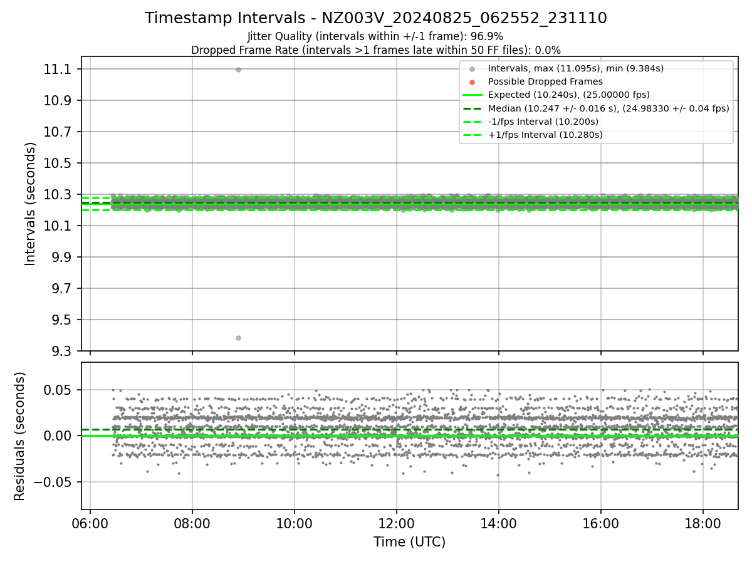The width and height of the screenshot is (752, 564).
Task: Click the 10.5 y-axis tick label
Action: (56, 163)
